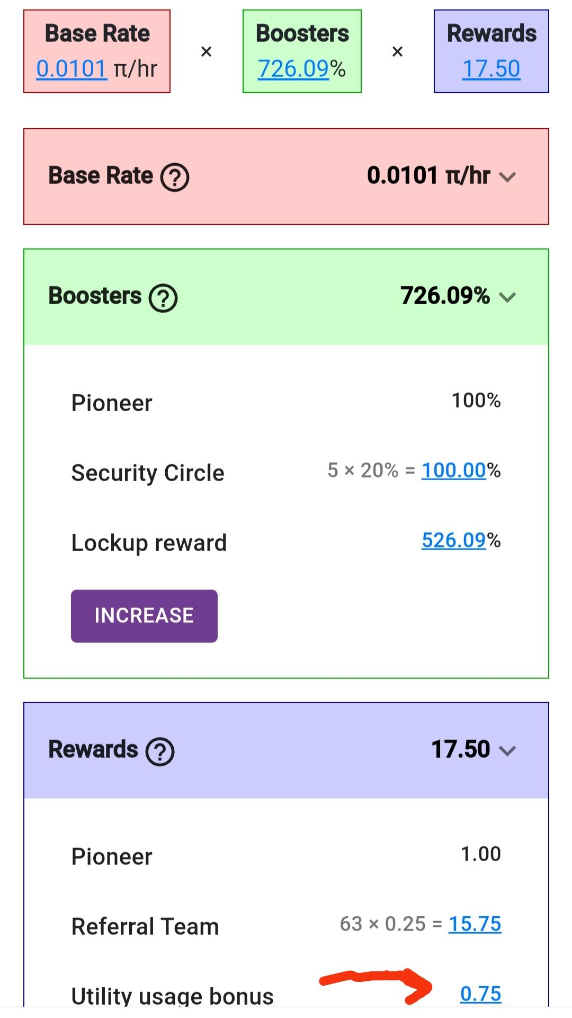Collapse the Base Rate section chevron
This screenshot has width=572, height=1018.
[x=507, y=177]
